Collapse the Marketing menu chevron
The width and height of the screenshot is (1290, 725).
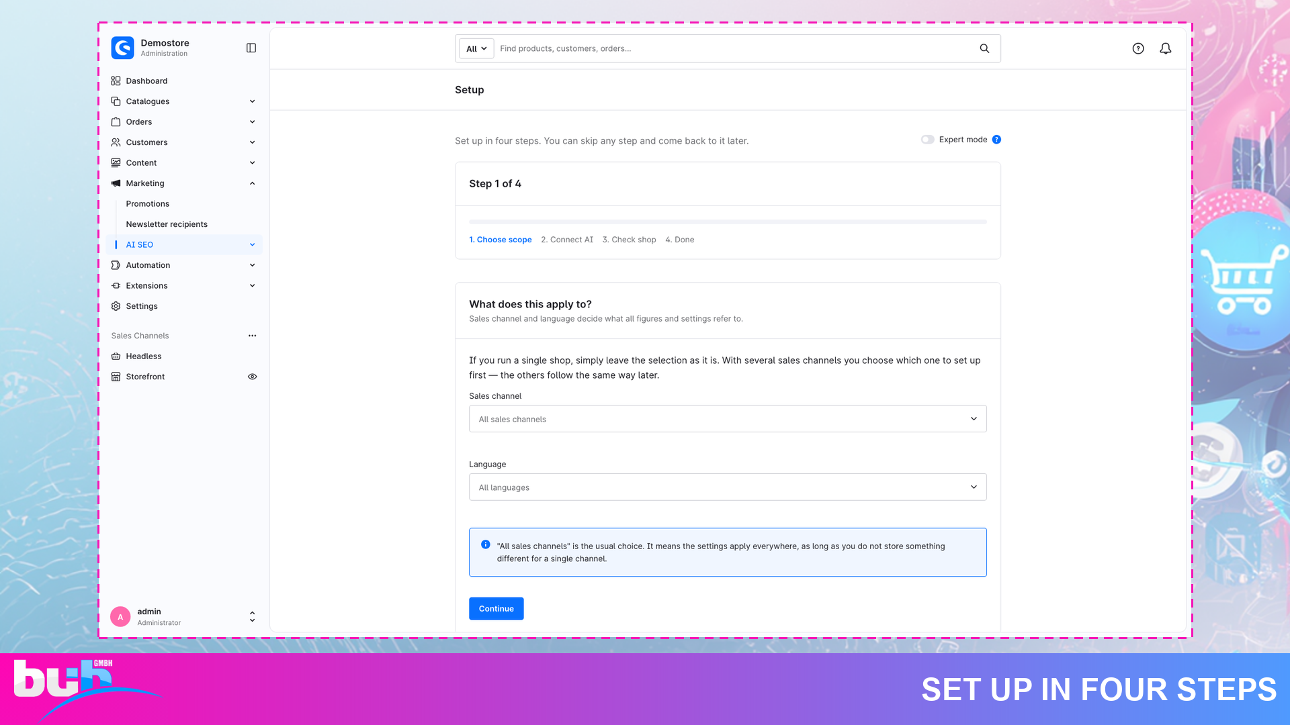252,183
